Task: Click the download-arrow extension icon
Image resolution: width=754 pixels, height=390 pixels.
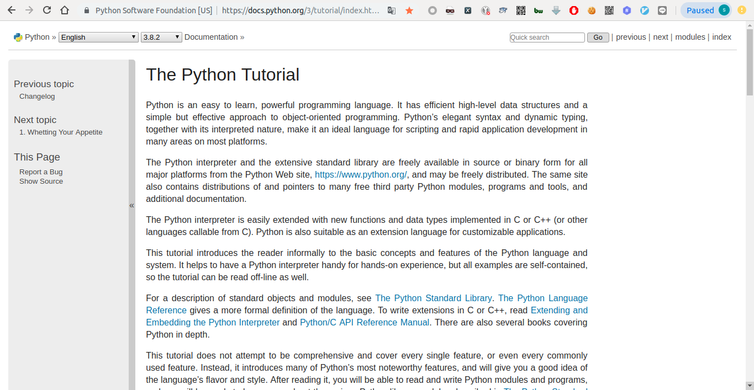Action: coord(556,10)
